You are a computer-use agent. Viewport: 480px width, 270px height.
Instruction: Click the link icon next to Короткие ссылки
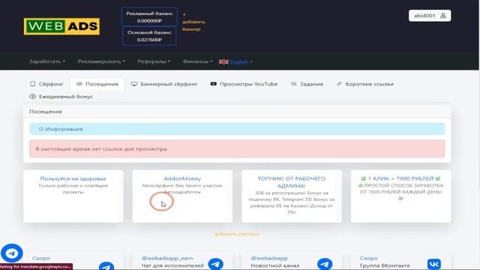pyautogui.click(x=339, y=84)
